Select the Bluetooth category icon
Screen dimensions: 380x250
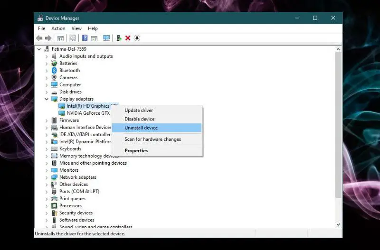pyautogui.click(x=54, y=70)
